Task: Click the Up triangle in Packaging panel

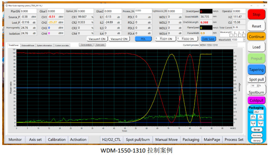Action: coord(261,117)
